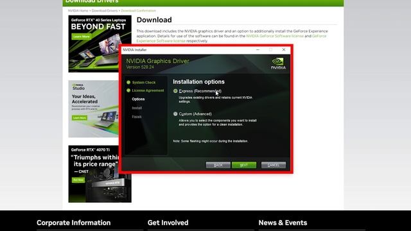Open NVIDIA Studio Your Ideas Accelerated banner
Image resolution: width=411 pixels, height=231 pixels.
click(94, 108)
